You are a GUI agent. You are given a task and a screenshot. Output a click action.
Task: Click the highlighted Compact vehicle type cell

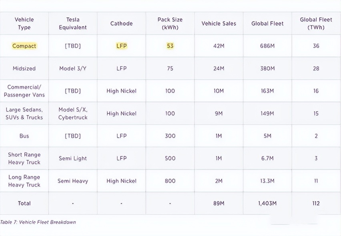(24, 46)
